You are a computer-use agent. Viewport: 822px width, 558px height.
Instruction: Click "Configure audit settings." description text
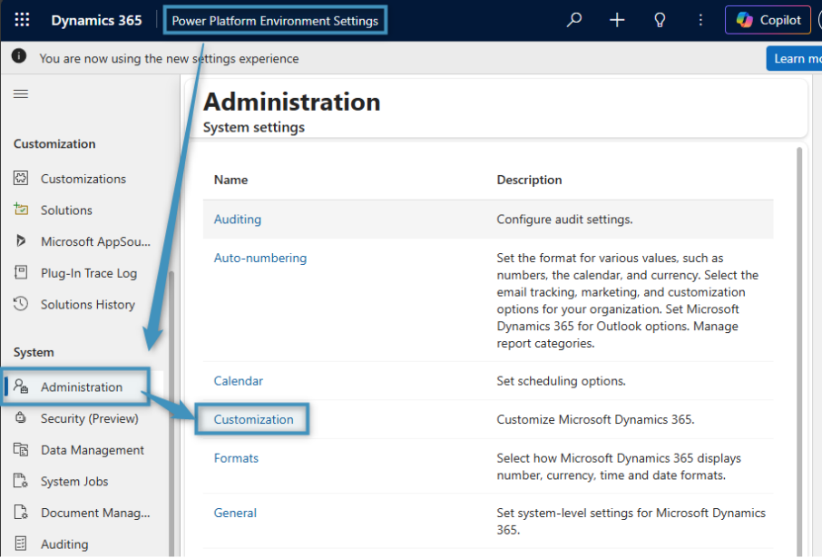pos(564,220)
